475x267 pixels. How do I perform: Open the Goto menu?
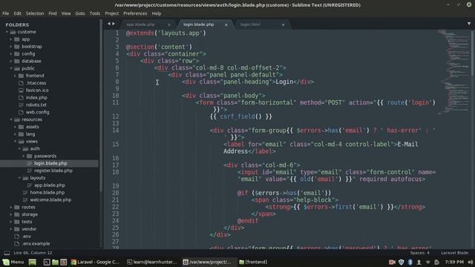tap(80, 13)
